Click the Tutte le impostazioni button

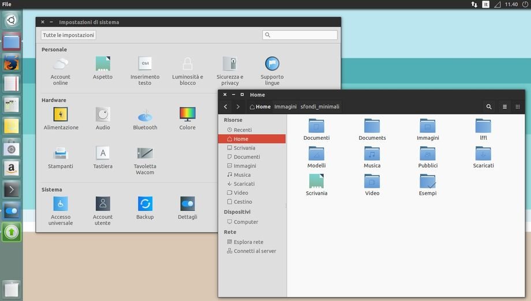click(x=69, y=35)
